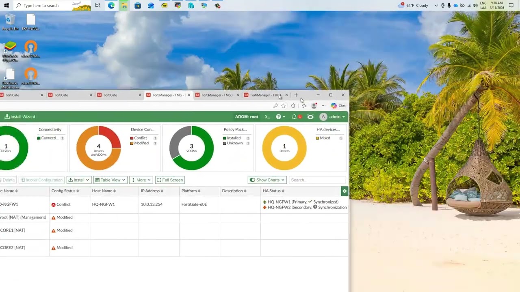Viewport: 520px width, 292px height.
Task: Add this page to favorites star
Action: pos(283,106)
